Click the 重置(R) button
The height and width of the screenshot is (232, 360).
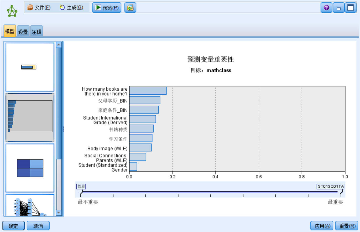[x=347, y=226]
